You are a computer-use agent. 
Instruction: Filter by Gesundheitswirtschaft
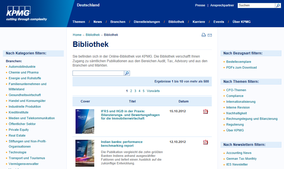[25, 95]
